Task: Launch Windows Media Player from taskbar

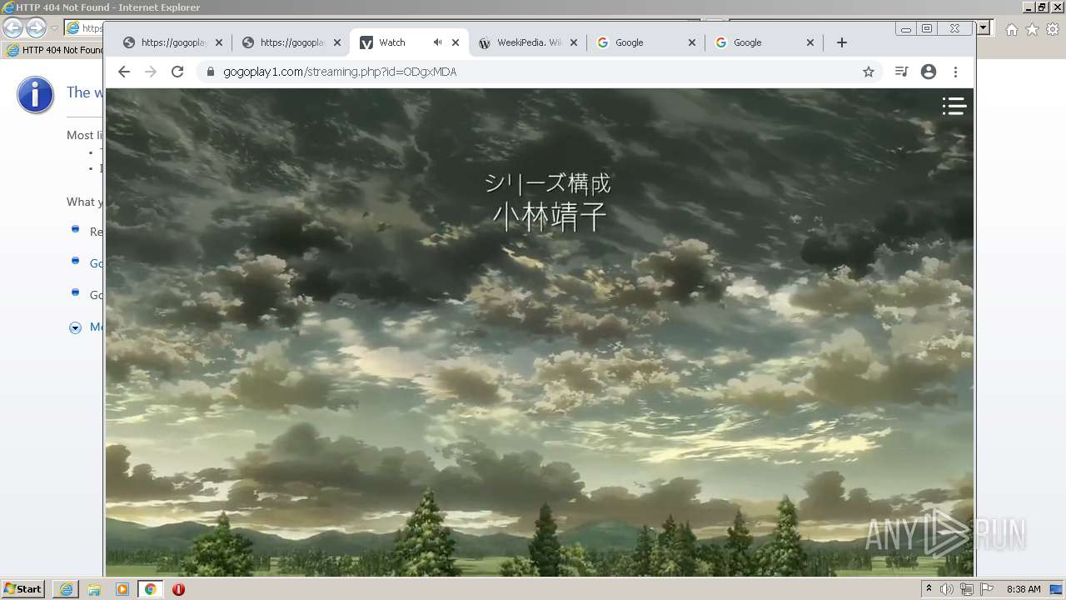Action: 122,589
